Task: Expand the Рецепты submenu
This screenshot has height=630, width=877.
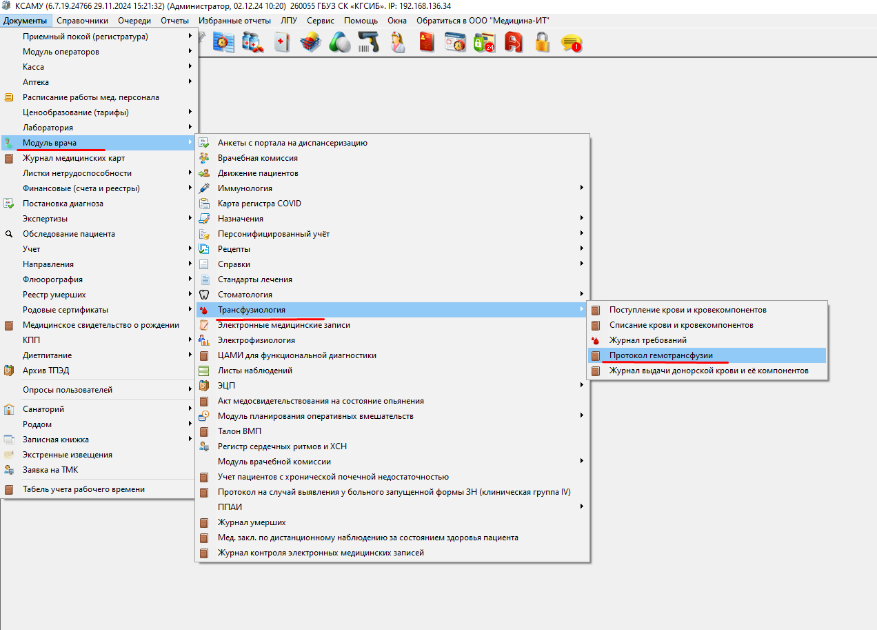Action: (234, 249)
